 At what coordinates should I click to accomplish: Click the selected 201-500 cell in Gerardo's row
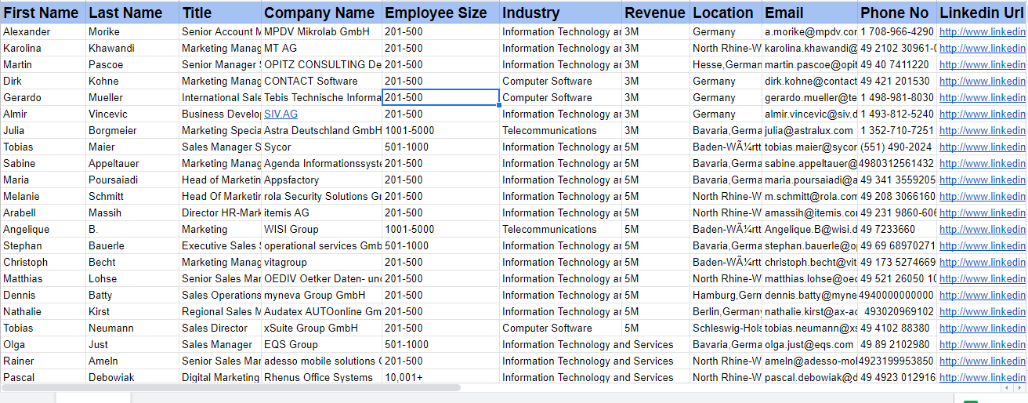[441, 97]
